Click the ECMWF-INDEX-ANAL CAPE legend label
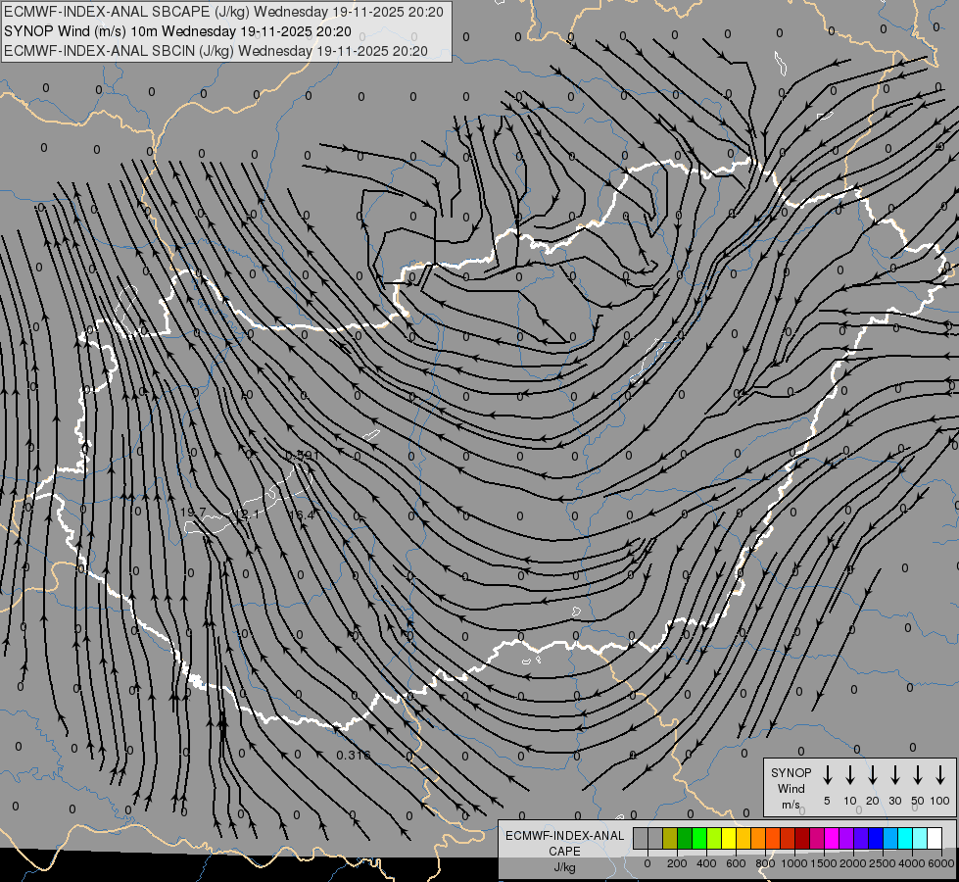This screenshot has height=882, width=959. click(564, 843)
